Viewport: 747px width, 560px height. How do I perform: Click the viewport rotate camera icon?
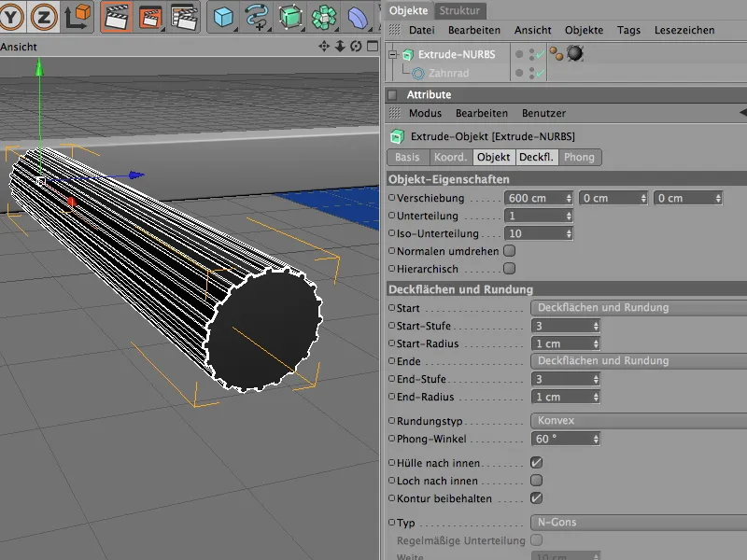pyautogui.click(x=356, y=46)
